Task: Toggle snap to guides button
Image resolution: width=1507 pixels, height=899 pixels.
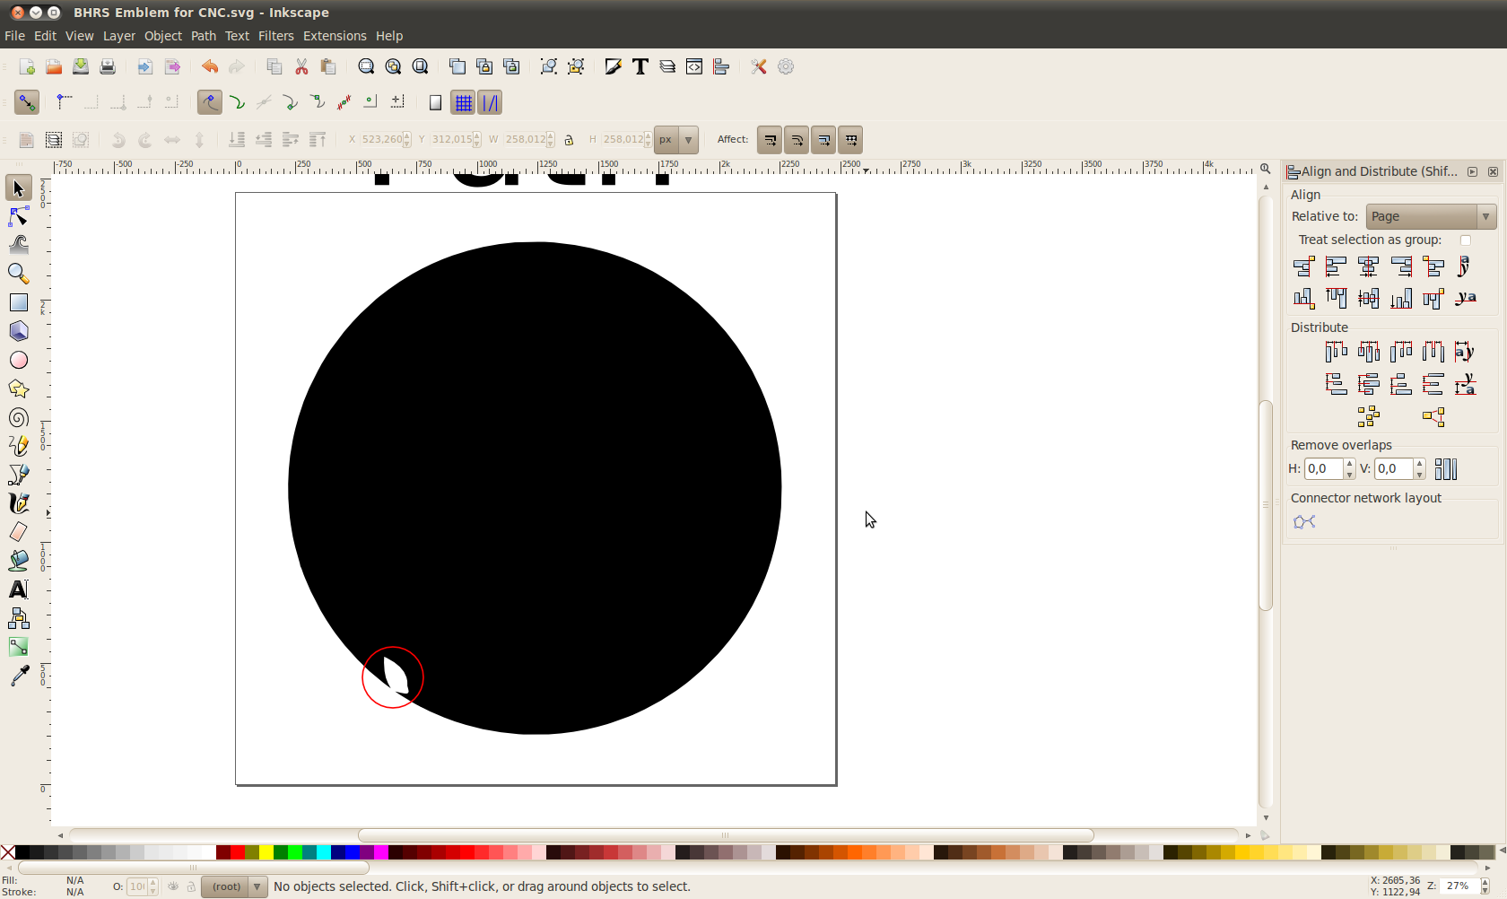Action: pyautogui.click(x=490, y=102)
